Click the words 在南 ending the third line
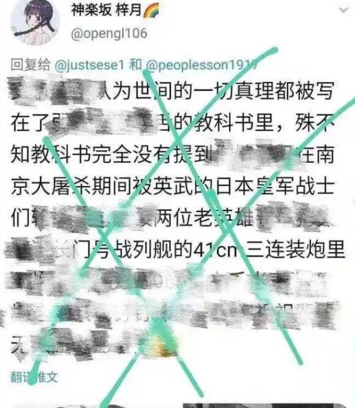The width and height of the screenshot is (355, 408). [315, 155]
